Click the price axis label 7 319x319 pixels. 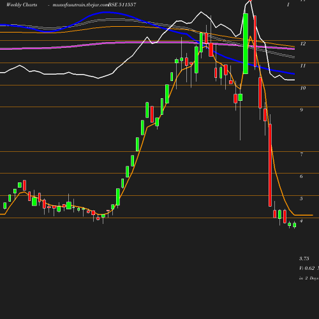[301, 154]
